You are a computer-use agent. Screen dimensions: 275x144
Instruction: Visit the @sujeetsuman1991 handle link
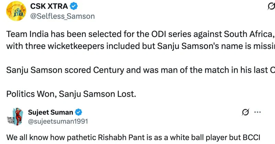58,121
